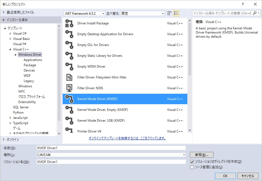Viewport: 262px width, 181px height.
Task: Click the Empty DLL for Drivers icon
Action: coord(69,45)
